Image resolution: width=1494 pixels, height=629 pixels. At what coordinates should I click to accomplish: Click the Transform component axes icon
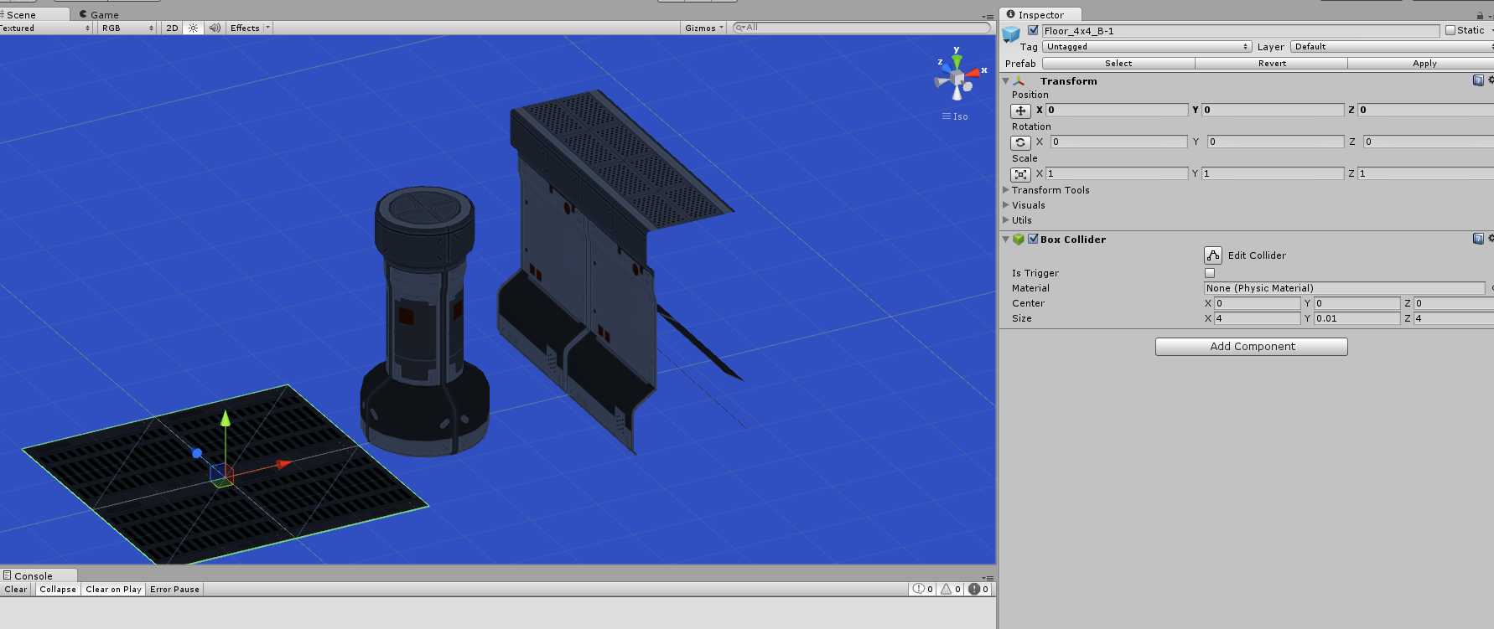click(1019, 81)
